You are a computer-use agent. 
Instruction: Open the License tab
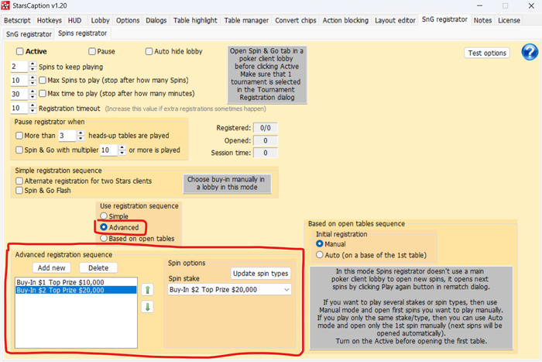509,20
